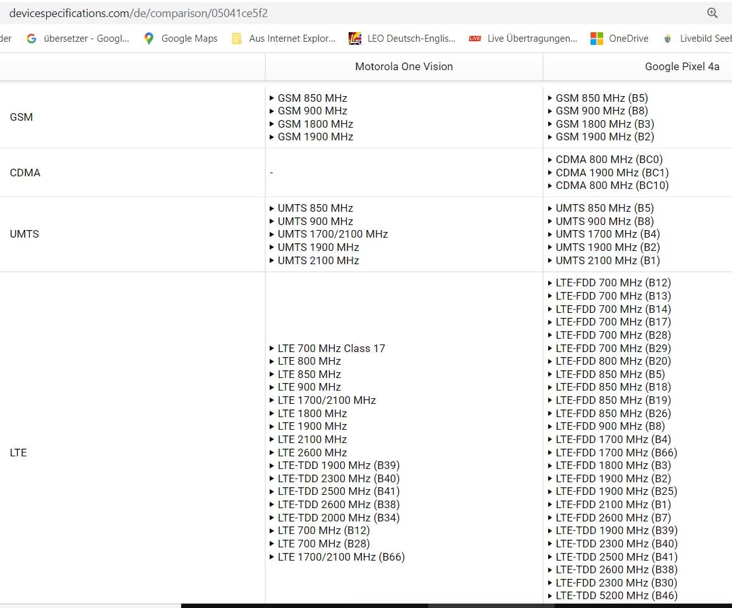
Task: Click "LTE-FDD 700 MHz (B12)" entry
Action: point(613,283)
